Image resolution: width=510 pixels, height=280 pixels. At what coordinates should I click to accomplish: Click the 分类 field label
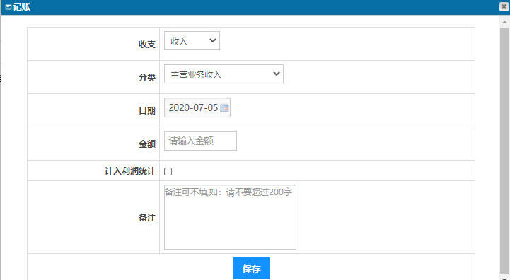(147, 78)
